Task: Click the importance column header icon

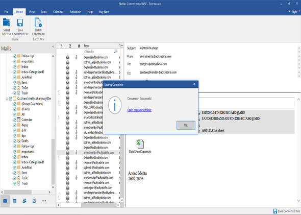Action: tap(61, 46)
